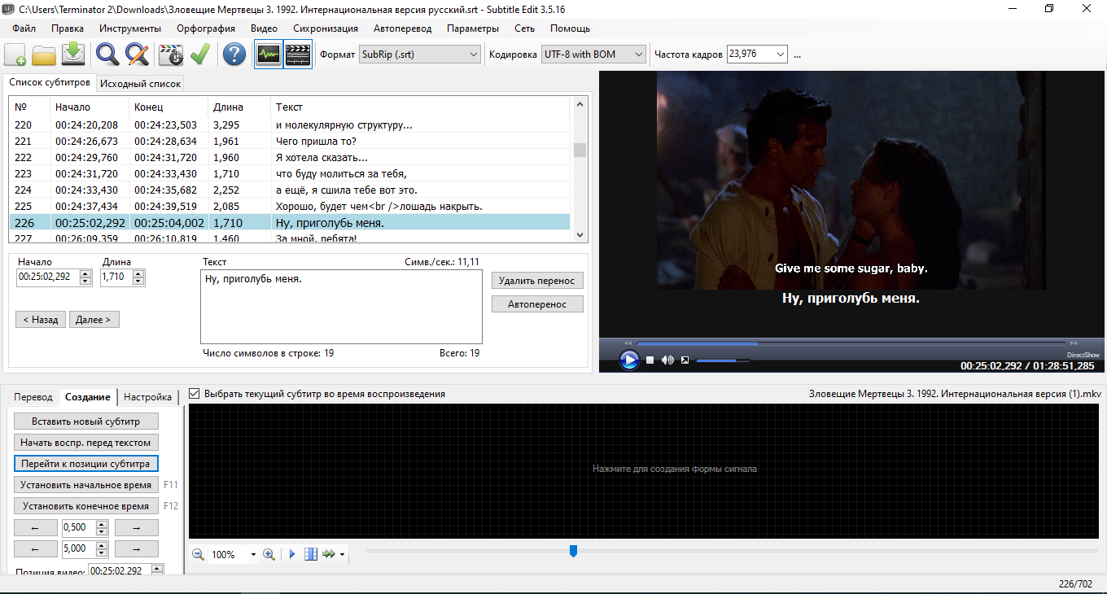The image size is (1107, 594).
Task: Select subtitle row 224 а ещё, я сшила
Action: click(x=291, y=190)
